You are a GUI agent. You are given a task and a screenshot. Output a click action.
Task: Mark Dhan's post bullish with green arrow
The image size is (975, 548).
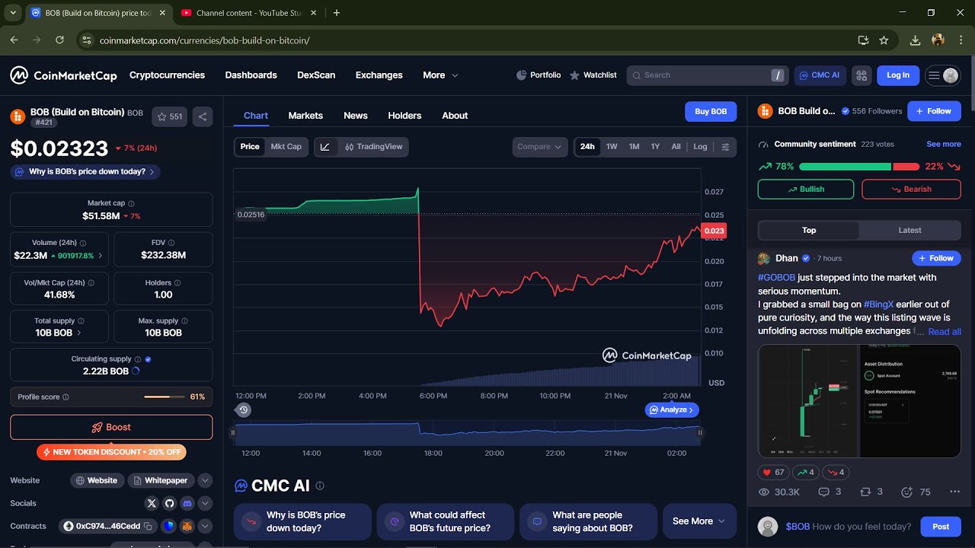[x=805, y=472]
